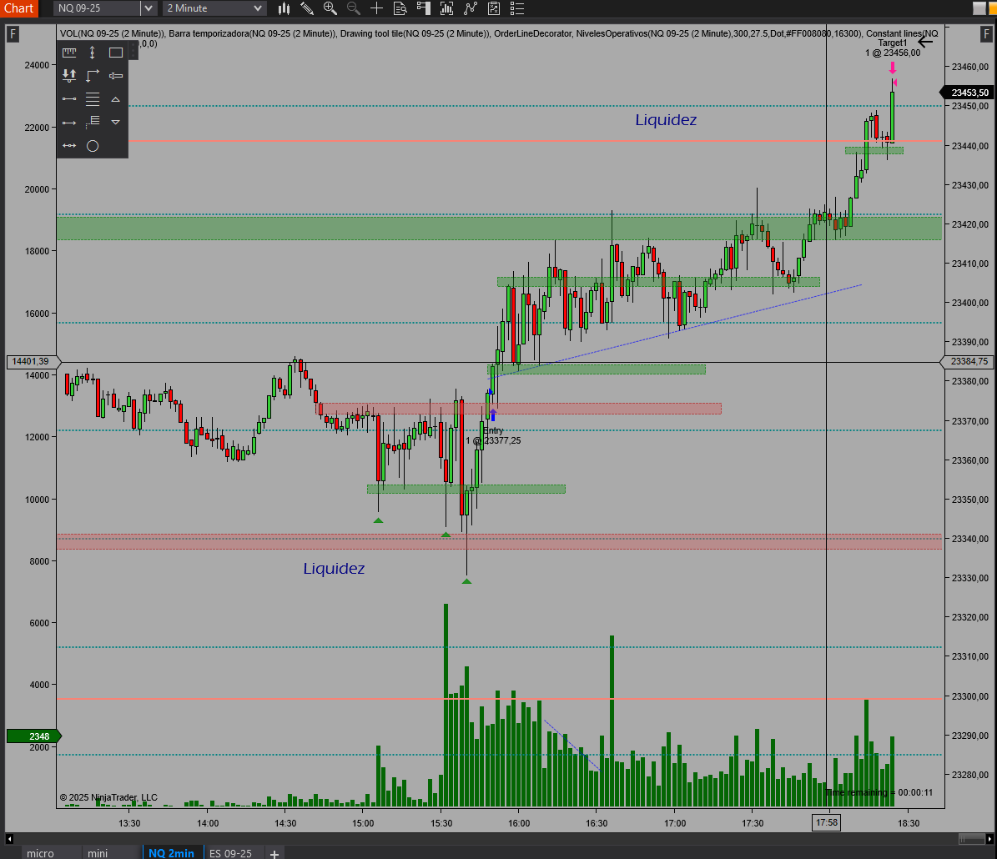Click the horizontal scrollbar thumb
Image resolution: width=997 pixels, height=859 pixels.
(972, 839)
